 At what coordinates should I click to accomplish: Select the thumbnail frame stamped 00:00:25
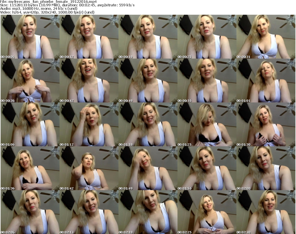click(207, 37)
